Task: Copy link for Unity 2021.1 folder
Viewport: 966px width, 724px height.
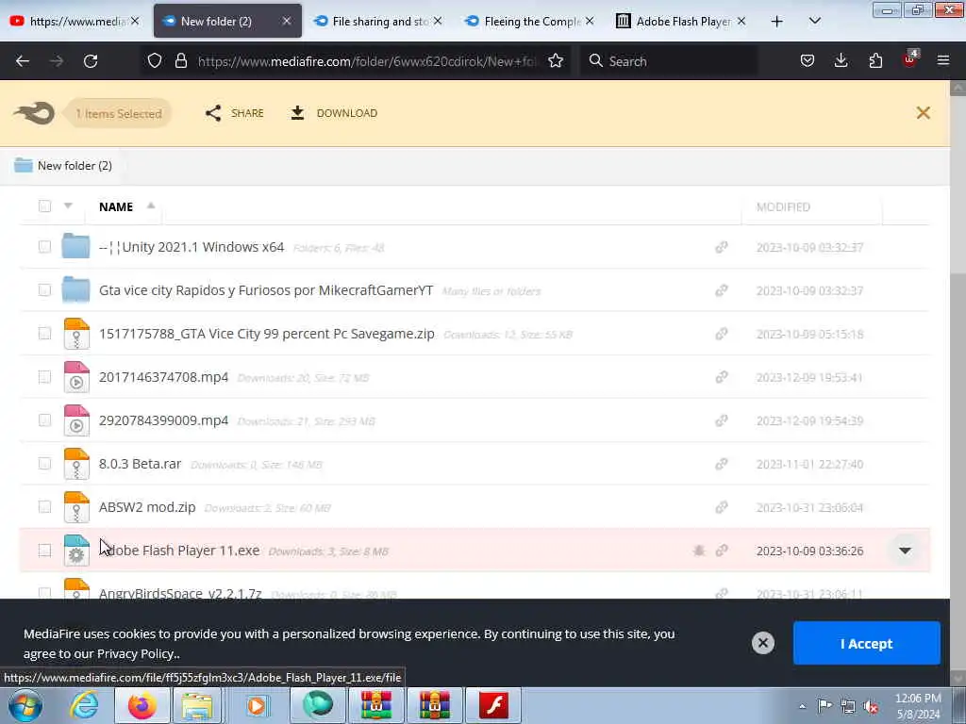Action: 722,247
